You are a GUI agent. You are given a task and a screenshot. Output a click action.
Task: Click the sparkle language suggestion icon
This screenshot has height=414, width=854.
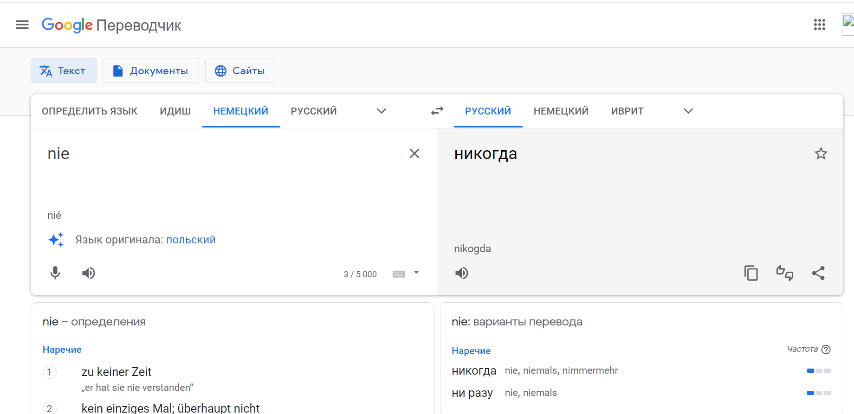pyautogui.click(x=56, y=240)
